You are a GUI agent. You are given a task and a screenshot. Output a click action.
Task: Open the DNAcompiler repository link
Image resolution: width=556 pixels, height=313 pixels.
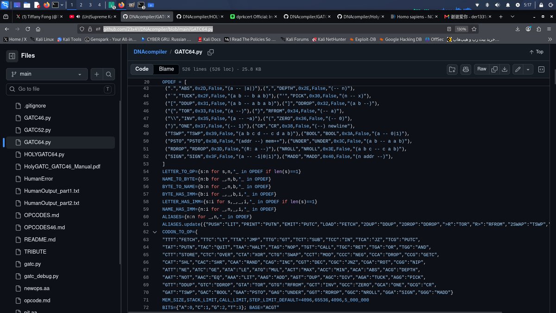click(150, 52)
